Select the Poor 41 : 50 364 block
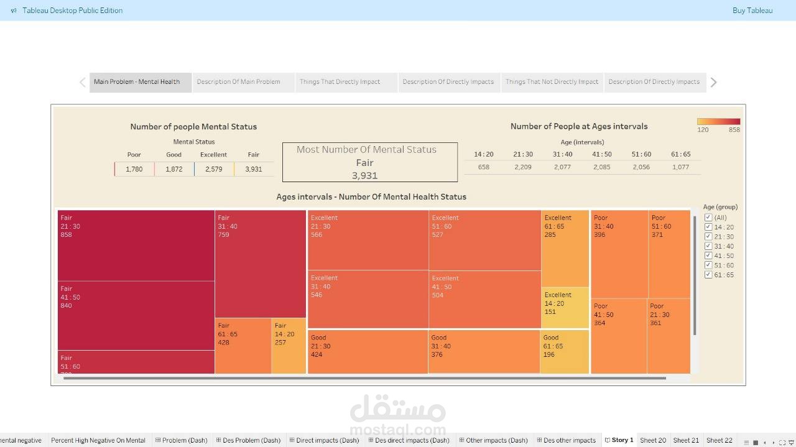 (619, 336)
